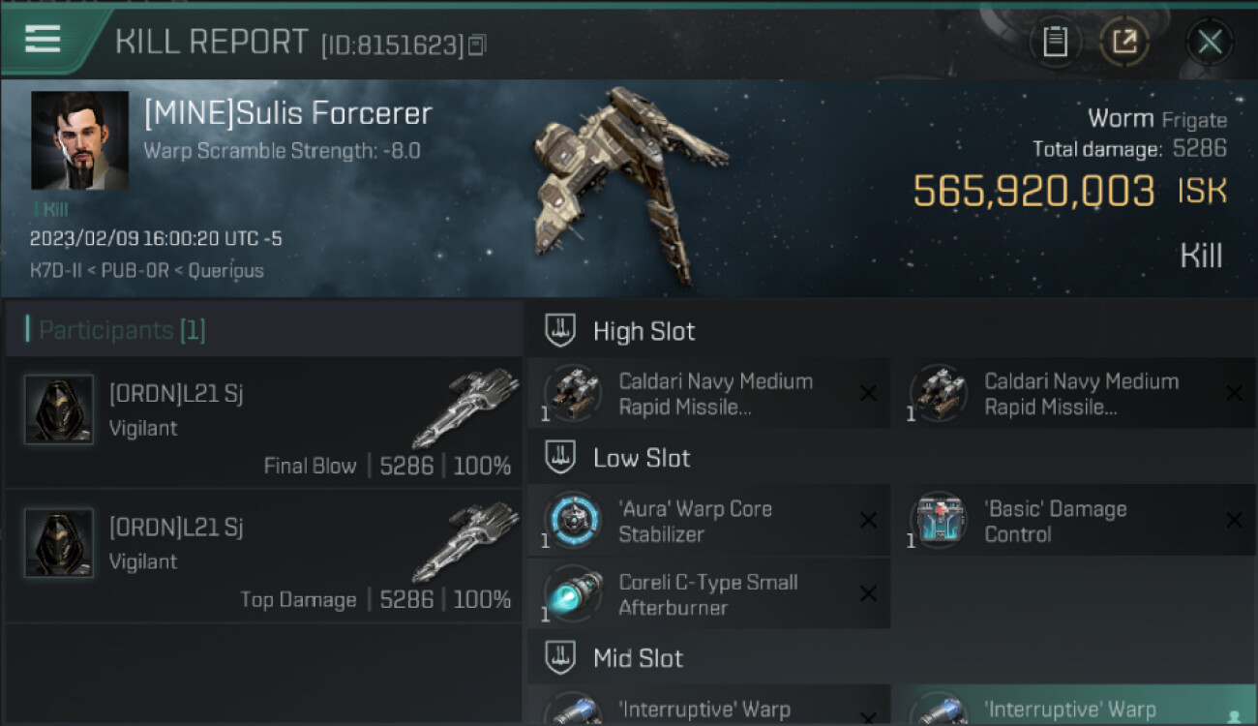Open the hamburger menu in top-left corner
This screenshot has height=726, width=1258.
point(43,39)
